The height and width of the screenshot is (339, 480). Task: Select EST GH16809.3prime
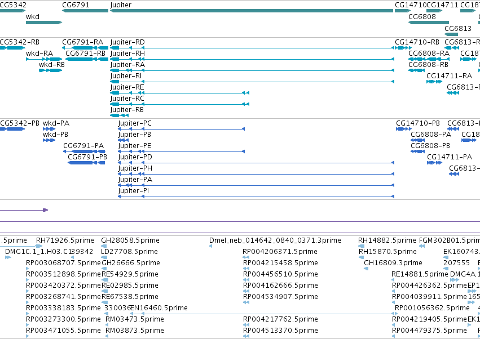pos(393,263)
